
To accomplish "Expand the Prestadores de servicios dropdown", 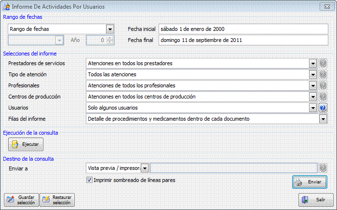I will pos(313,63).
